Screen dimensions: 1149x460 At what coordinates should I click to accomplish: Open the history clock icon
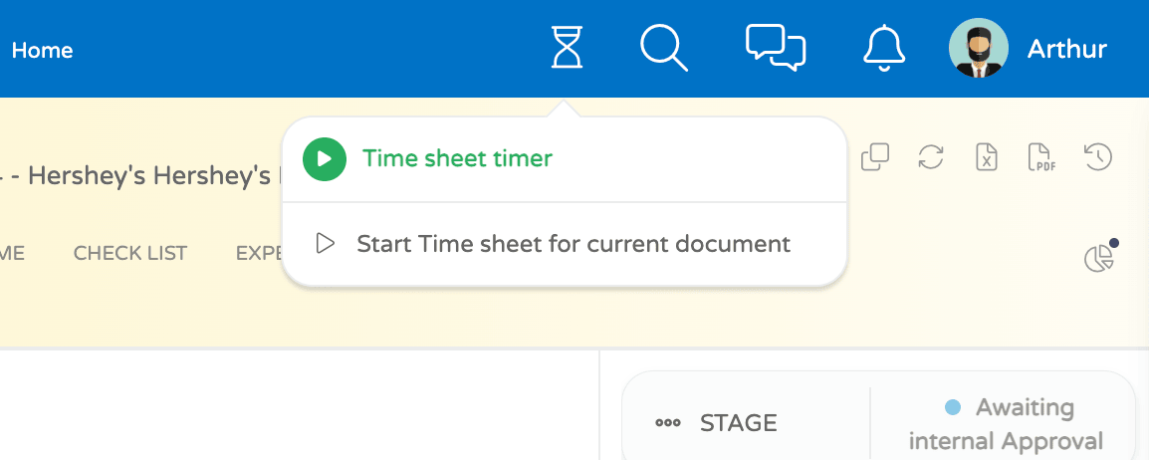[1097, 157]
